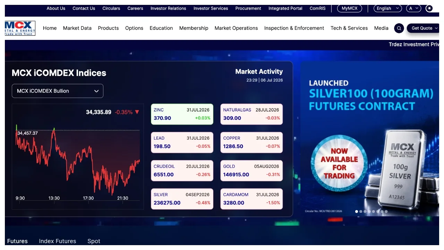Open the Circulars link
The height and width of the screenshot is (250, 444).
[111, 8]
